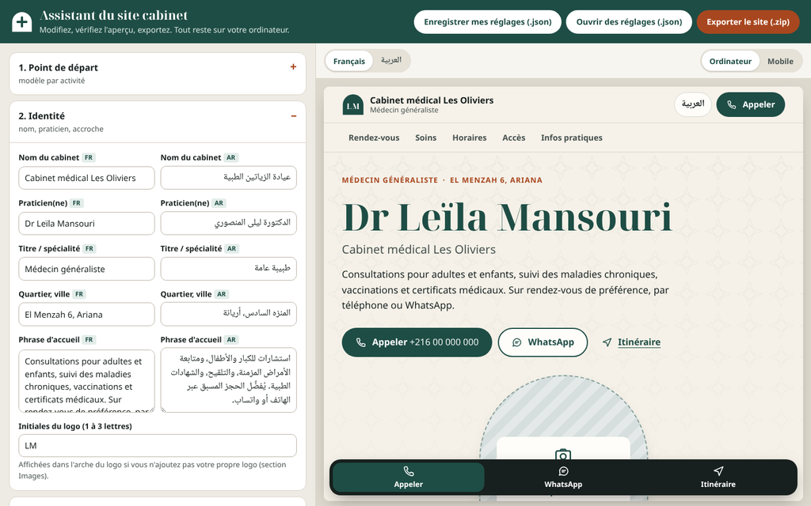Click the LM arch logo in preview header
This screenshot has width=811, height=506.
pos(352,105)
